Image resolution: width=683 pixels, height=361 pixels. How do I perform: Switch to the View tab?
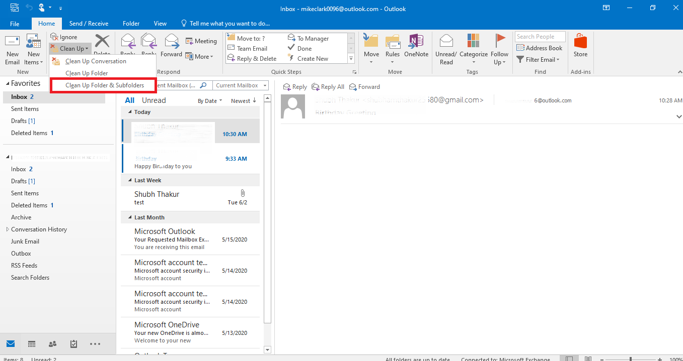(160, 24)
